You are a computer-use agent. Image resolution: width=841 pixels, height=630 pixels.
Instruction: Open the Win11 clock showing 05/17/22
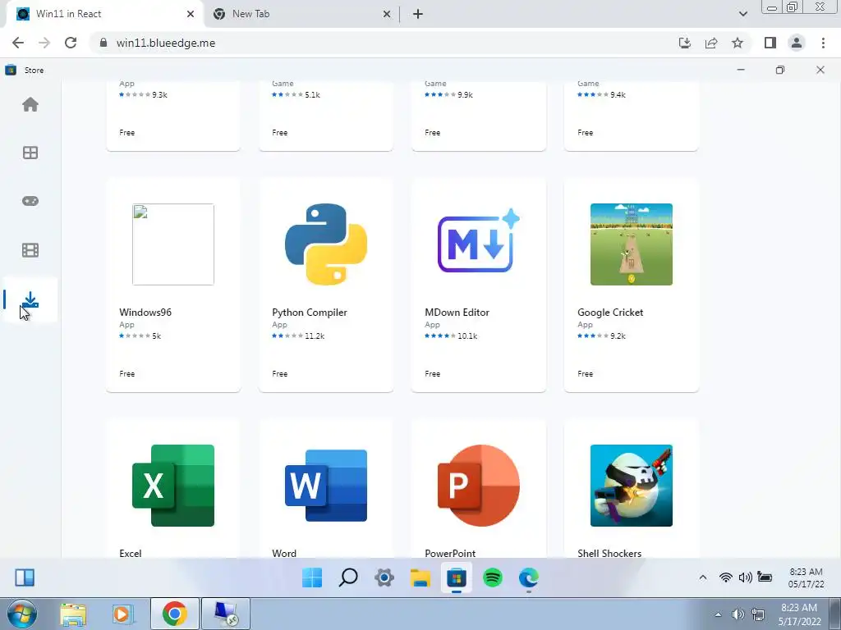(806, 577)
